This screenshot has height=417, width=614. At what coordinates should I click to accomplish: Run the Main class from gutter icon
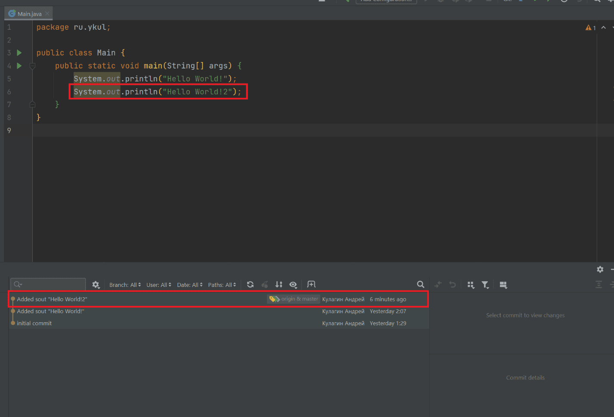(x=19, y=53)
